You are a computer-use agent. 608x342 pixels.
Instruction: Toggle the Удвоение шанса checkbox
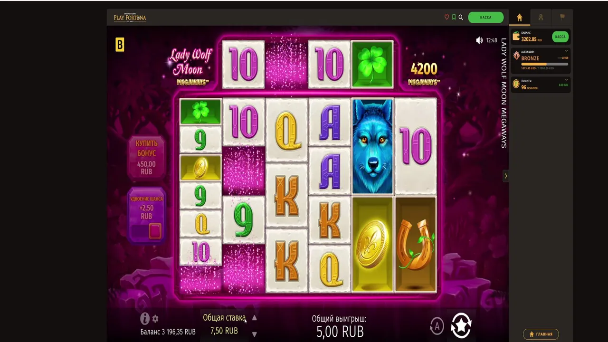pyautogui.click(x=155, y=231)
